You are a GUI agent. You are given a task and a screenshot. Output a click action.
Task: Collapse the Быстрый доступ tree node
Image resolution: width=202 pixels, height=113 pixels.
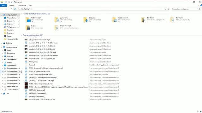tap(1, 15)
